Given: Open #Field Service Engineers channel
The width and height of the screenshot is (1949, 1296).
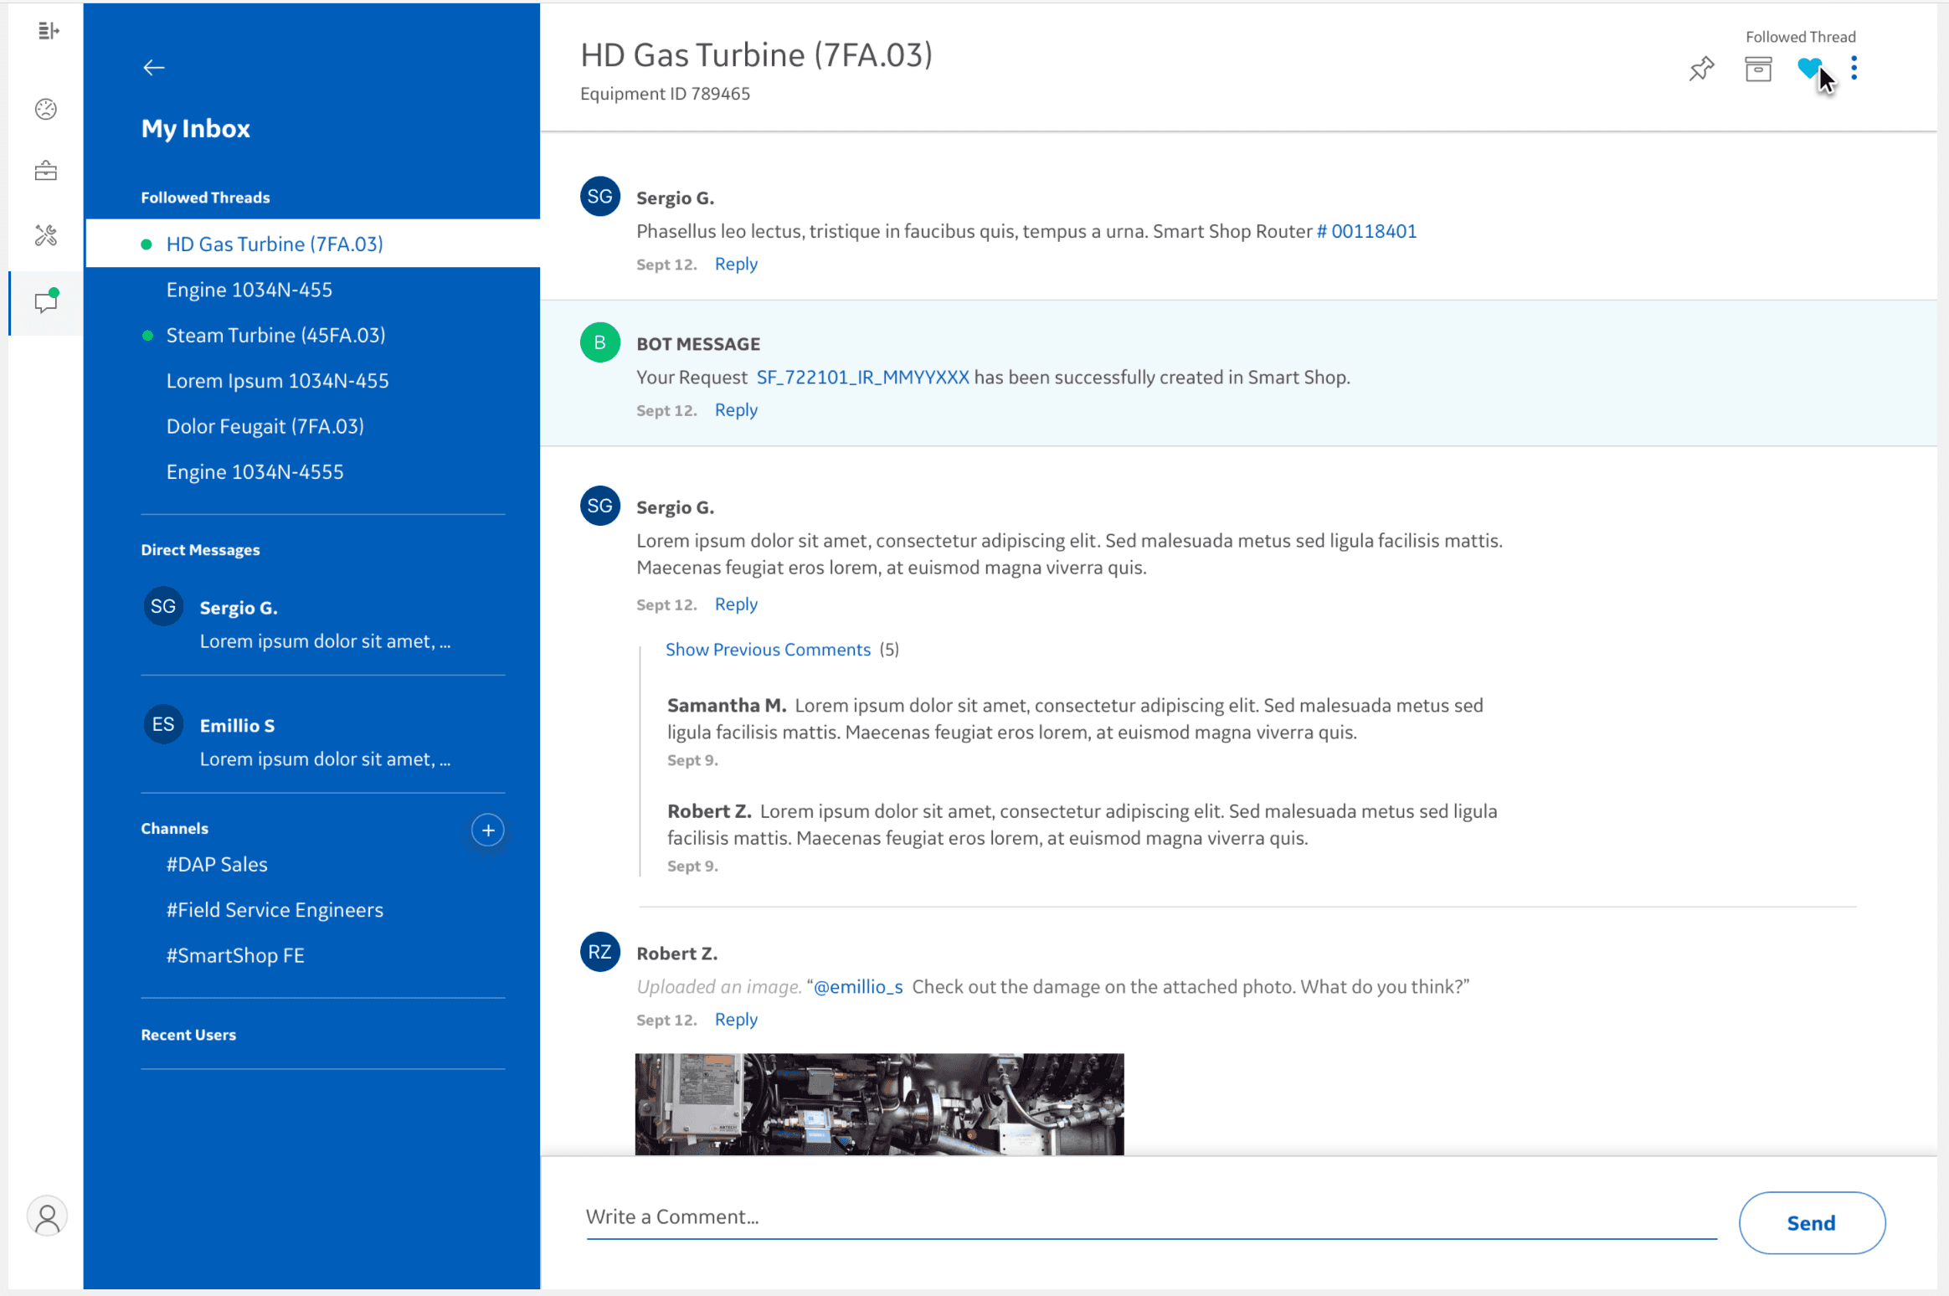Looking at the screenshot, I should (x=275, y=910).
